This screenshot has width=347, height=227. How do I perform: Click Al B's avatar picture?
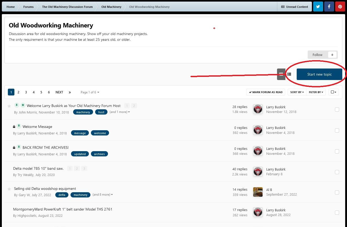click(x=258, y=192)
